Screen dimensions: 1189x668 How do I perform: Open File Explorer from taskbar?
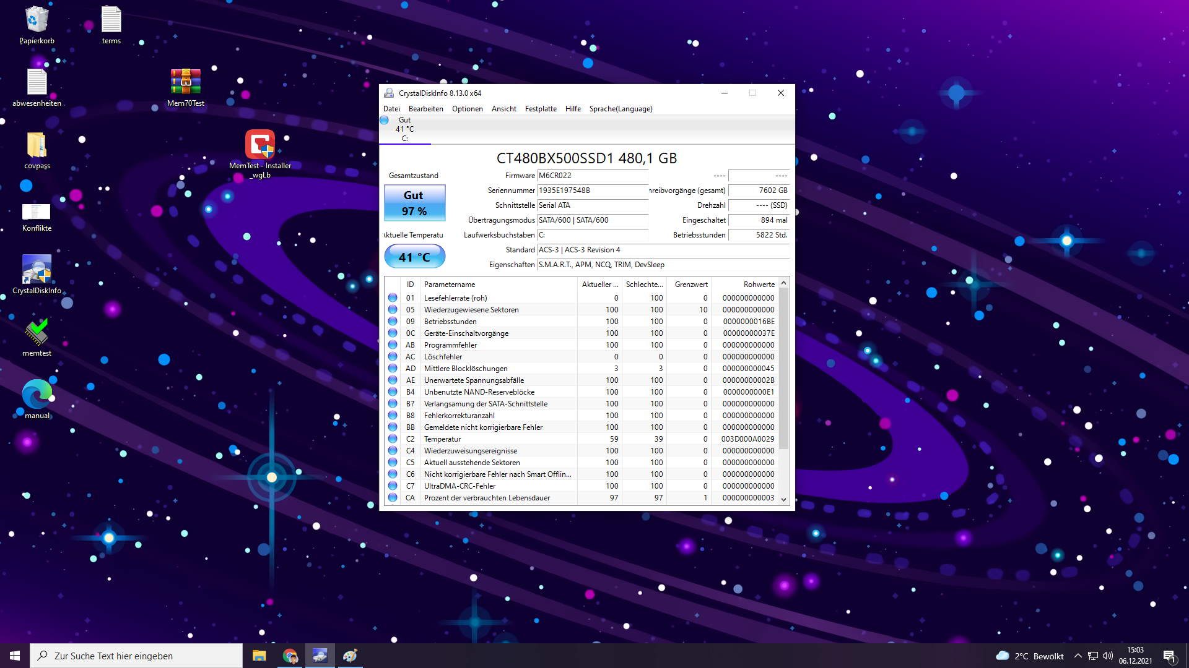point(259,656)
